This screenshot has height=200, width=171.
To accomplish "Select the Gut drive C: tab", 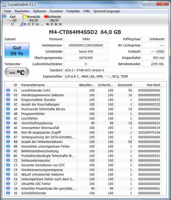I will pos(12,20).
